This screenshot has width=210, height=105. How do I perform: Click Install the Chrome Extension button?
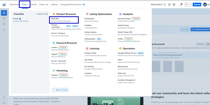tap(200, 29)
